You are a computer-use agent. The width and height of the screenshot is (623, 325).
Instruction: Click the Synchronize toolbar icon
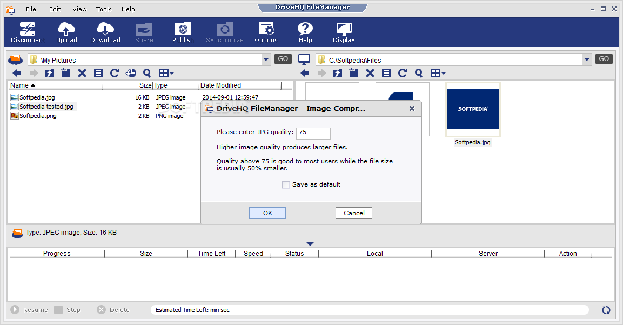tap(224, 32)
